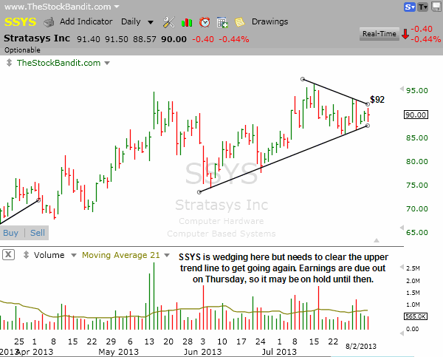Viewport: 443px width, 357px height.
Task: Click the blue S icon at top right
Action: point(409,7)
